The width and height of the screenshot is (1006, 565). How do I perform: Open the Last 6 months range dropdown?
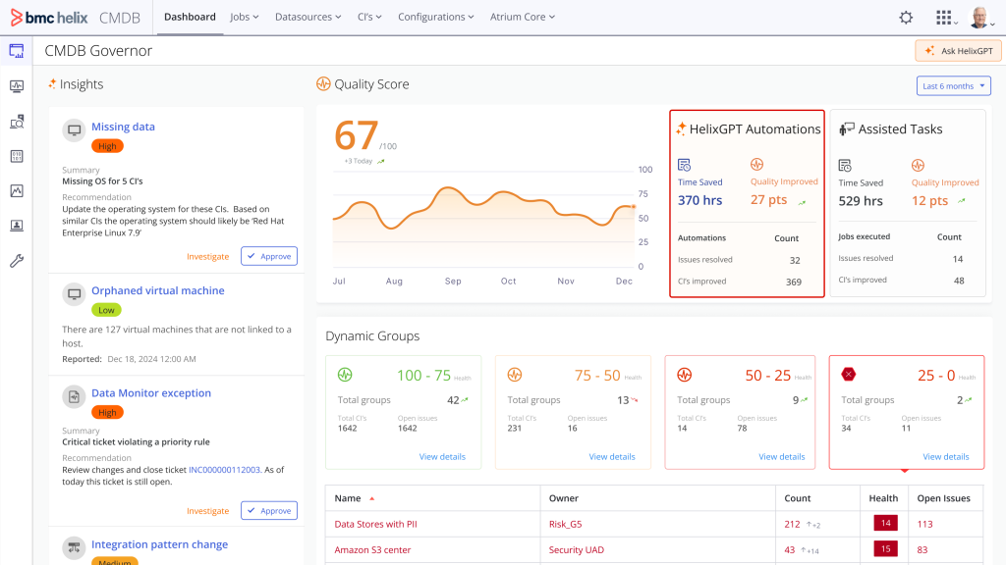(x=953, y=86)
